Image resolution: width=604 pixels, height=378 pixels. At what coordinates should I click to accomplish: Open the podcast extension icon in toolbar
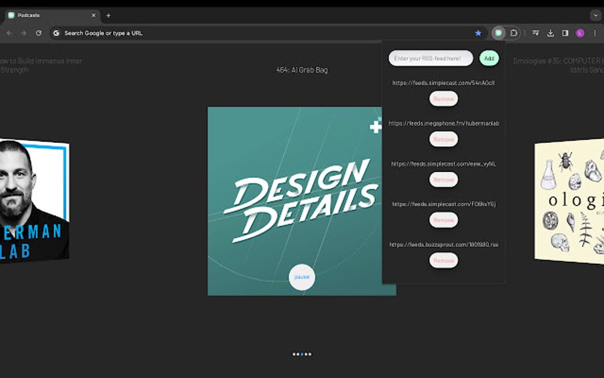click(x=499, y=33)
